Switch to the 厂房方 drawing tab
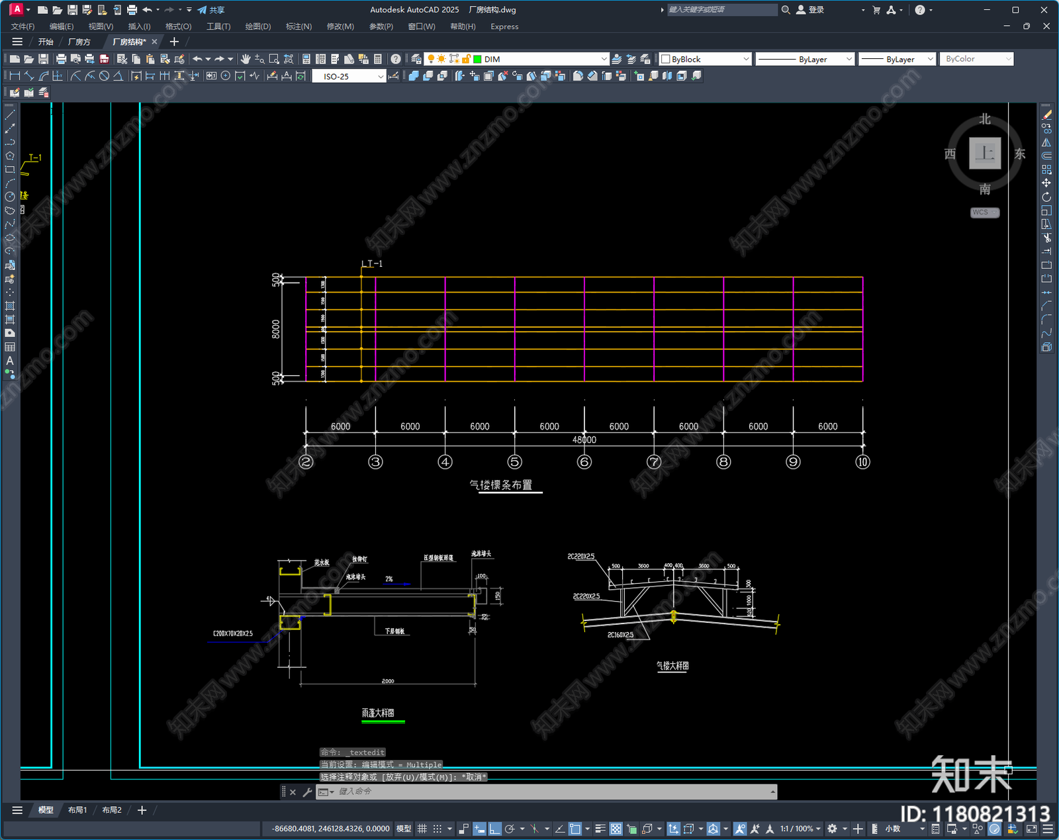The width and height of the screenshot is (1059, 840). click(79, 42)
